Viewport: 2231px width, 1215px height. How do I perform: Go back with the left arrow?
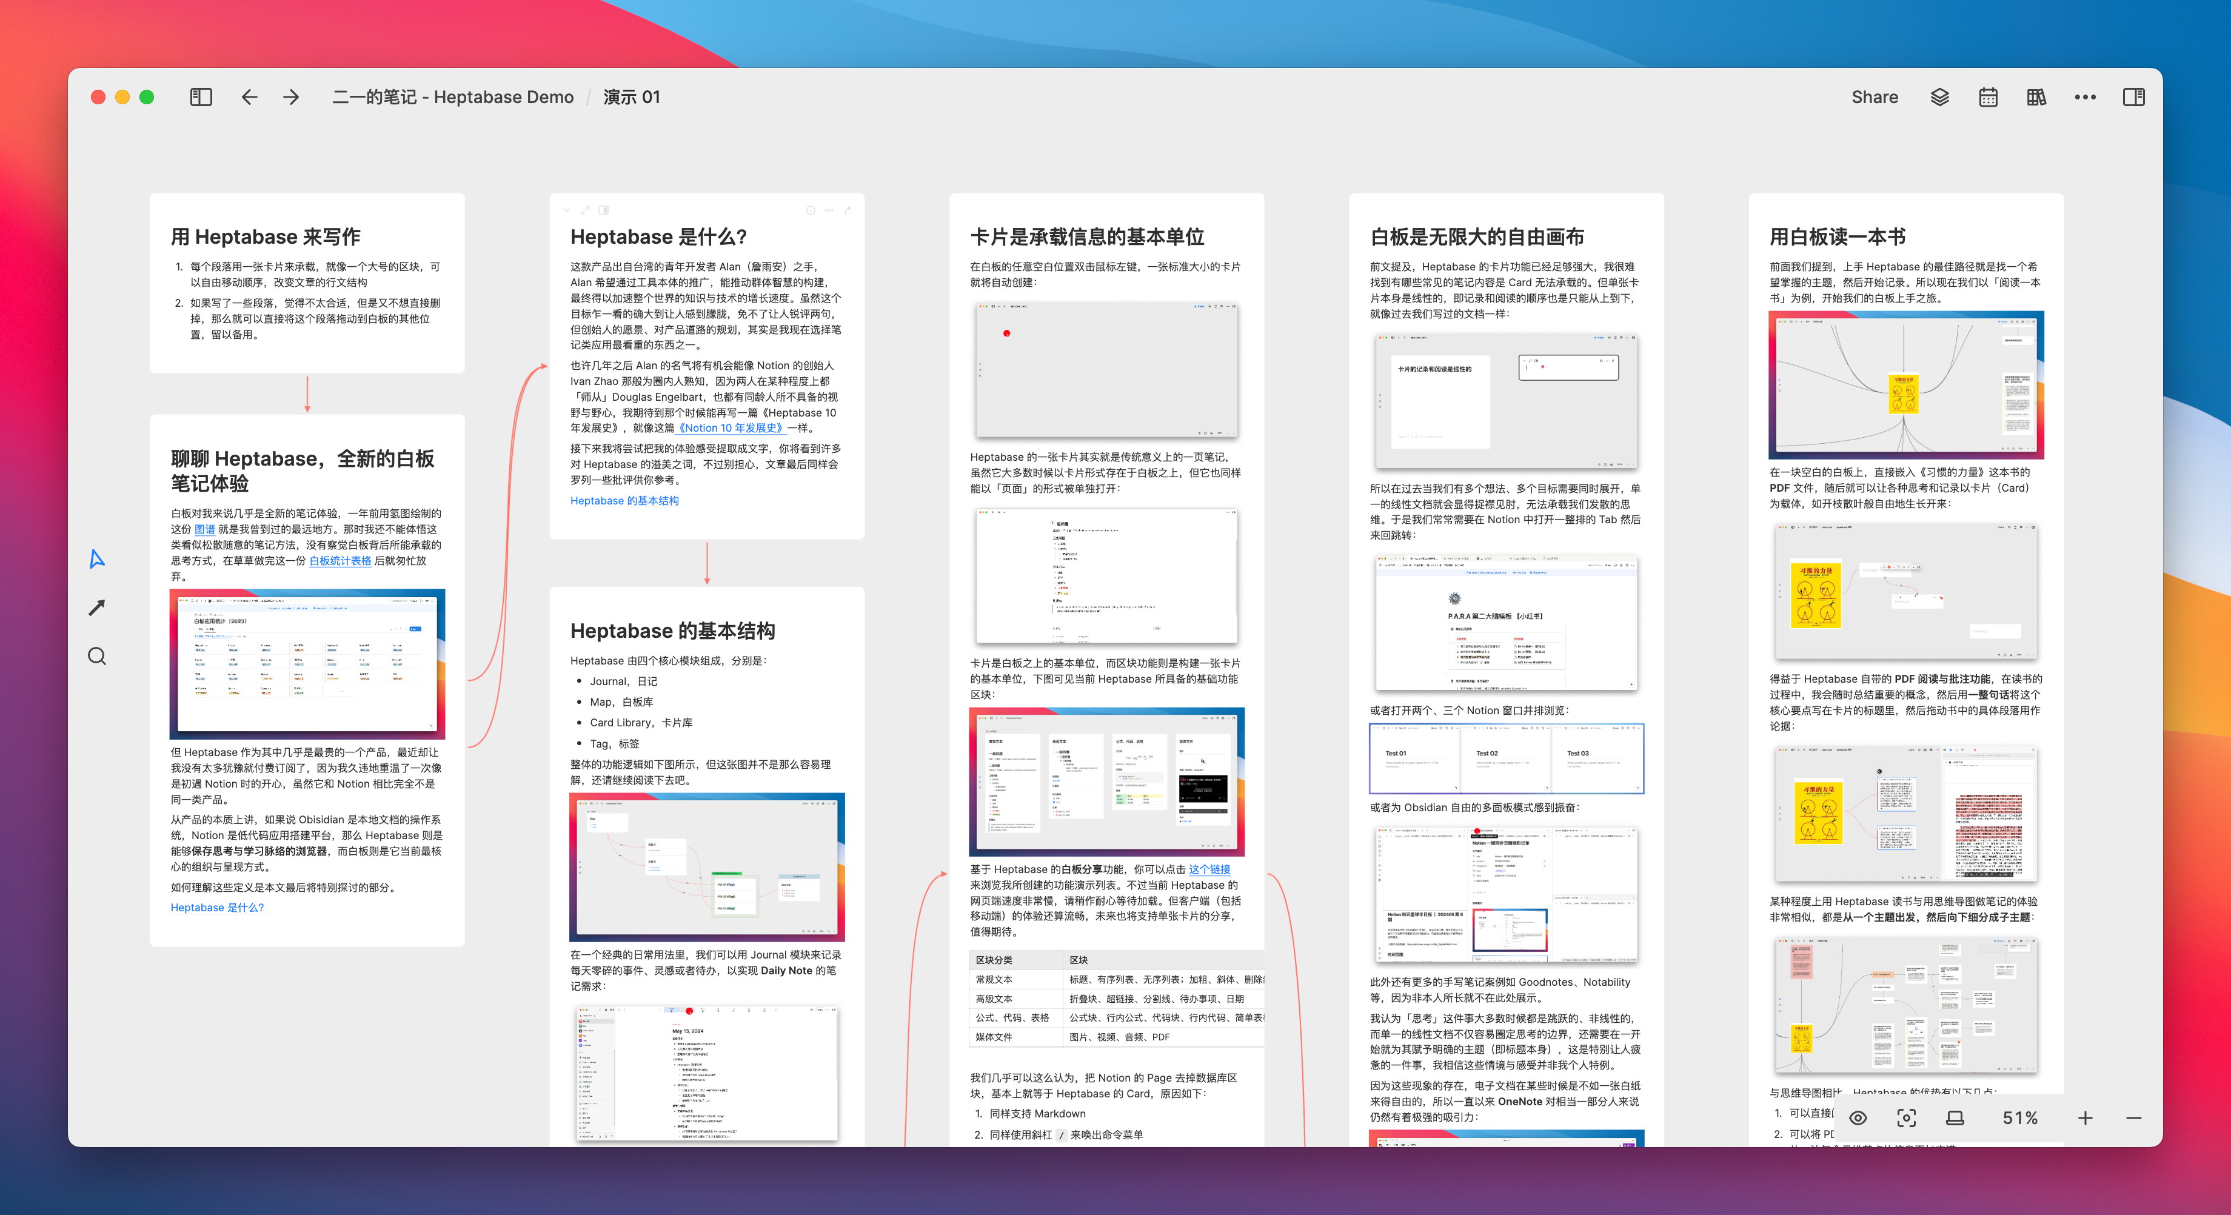(249, 97)
